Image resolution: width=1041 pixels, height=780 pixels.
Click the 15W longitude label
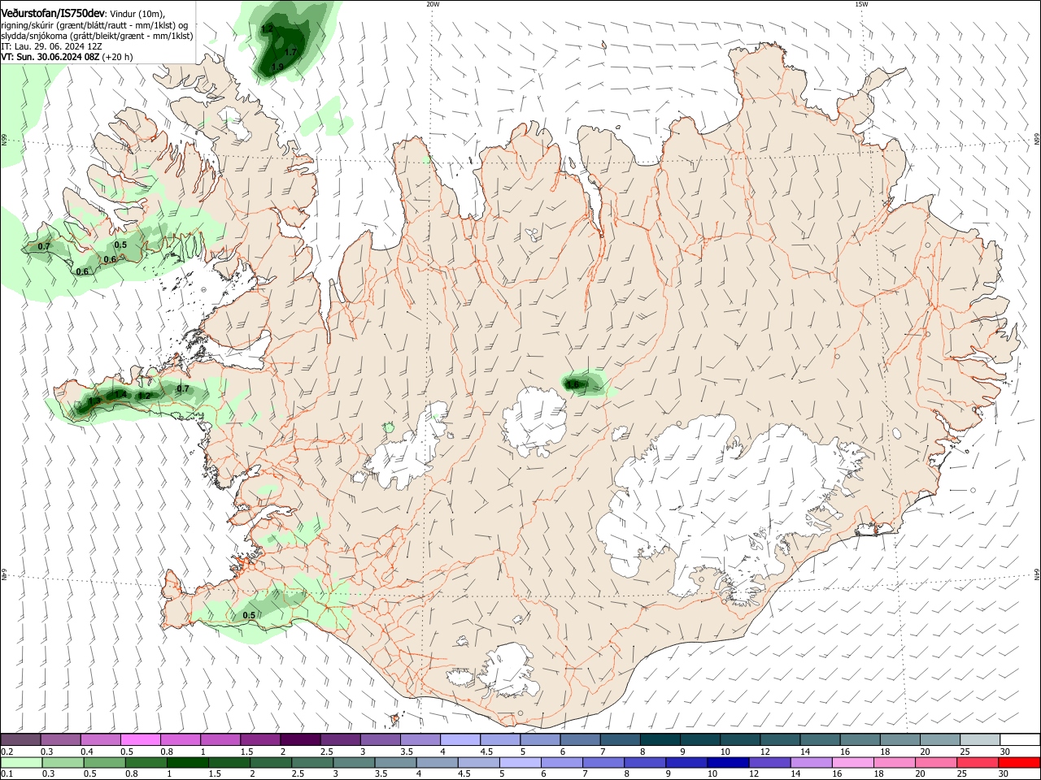click(861, 4)
